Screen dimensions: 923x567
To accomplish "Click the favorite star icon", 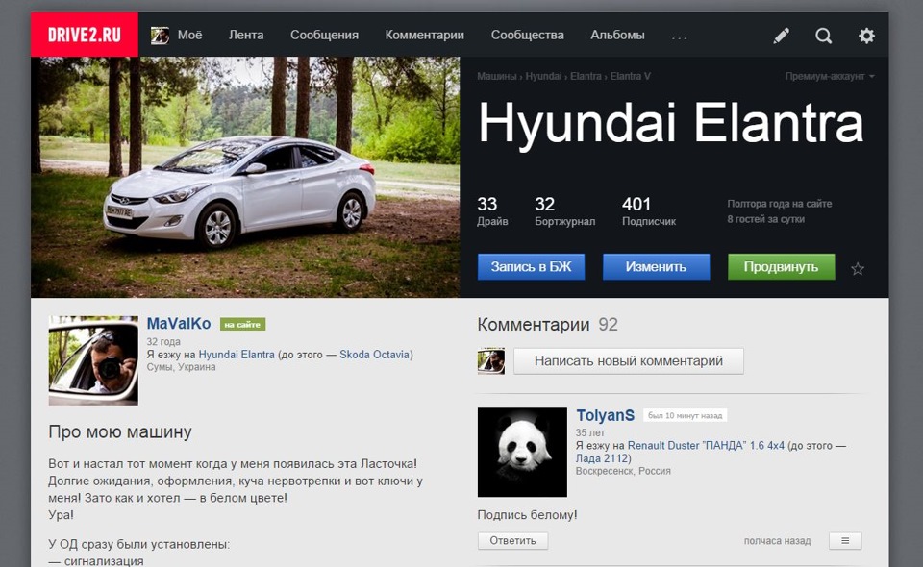I will pyautogui.click(x=857, y=269).
